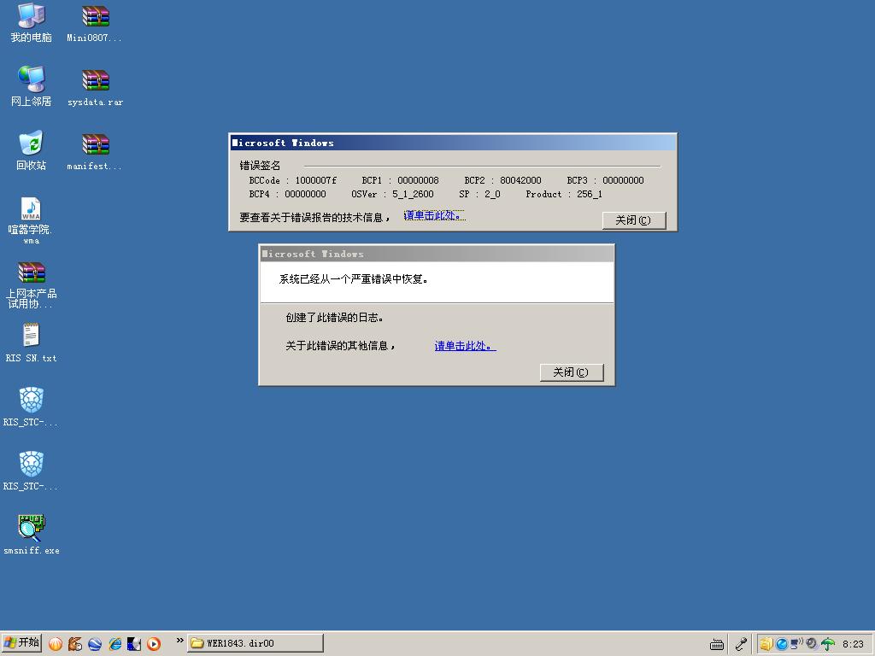
Task: Click the BCCode : 1000007f value
Action: click(x=293, y=180)
